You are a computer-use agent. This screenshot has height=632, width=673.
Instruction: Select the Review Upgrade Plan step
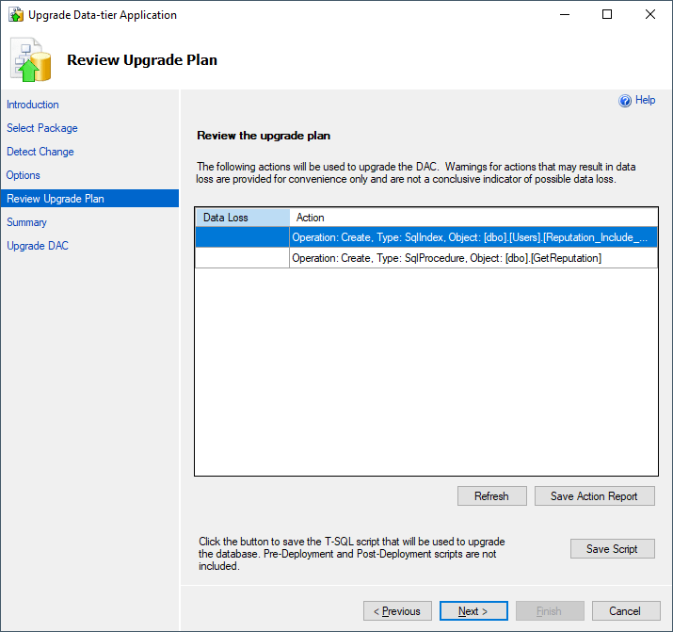pos(56,199)
